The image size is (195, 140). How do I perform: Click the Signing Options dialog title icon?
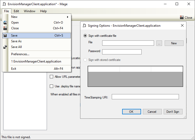[84, 26]
